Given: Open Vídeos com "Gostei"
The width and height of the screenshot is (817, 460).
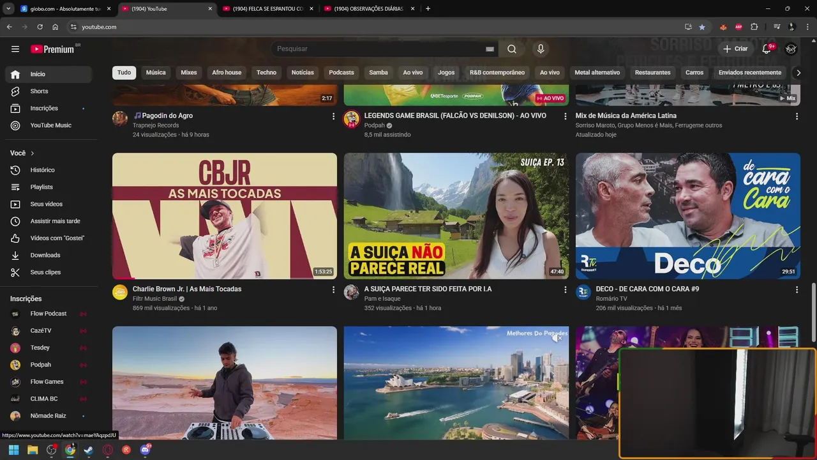Looking at the screenshot, I should [49, 238].
